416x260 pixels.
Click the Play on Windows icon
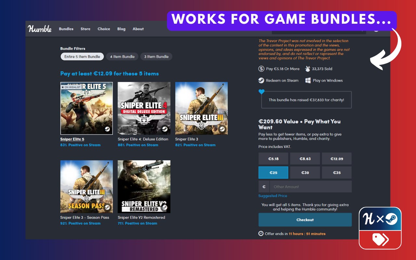[308, 80]
